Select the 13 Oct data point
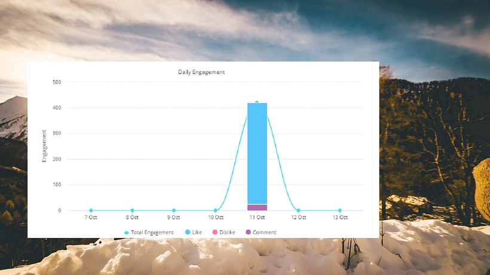The height and width of the screenshot is (275, 490). [340, 211]
